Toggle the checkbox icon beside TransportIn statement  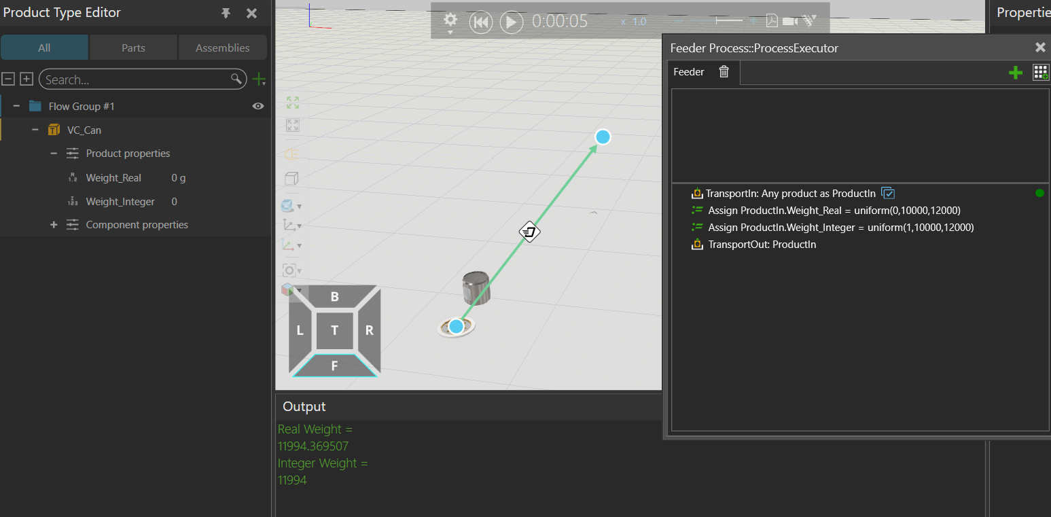click(x=888, y=194)
